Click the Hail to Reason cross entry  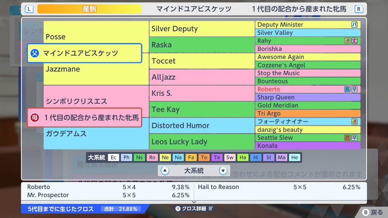pos(279,187)
